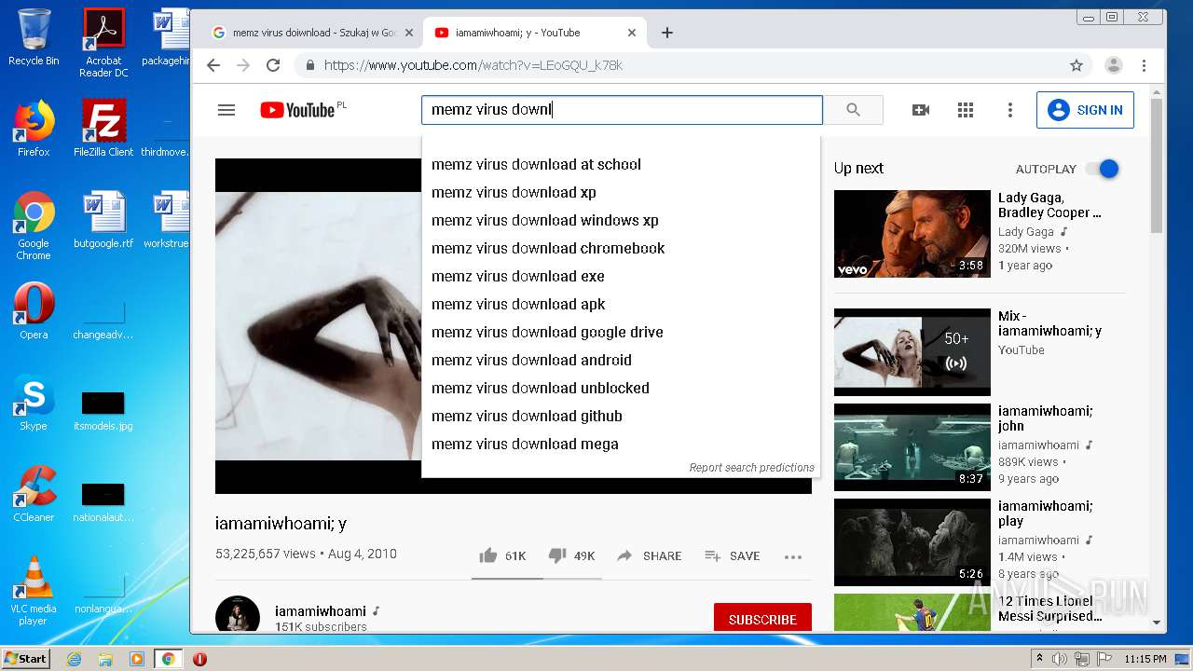Select the Recycle Bin icon
Image resolution: width=1193 pixels, height=671 pixels.
click(34, 38)
